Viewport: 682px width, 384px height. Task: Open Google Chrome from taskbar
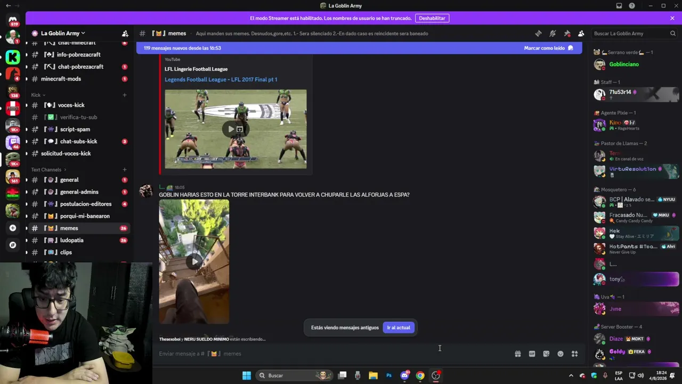[x=420, y=375]
